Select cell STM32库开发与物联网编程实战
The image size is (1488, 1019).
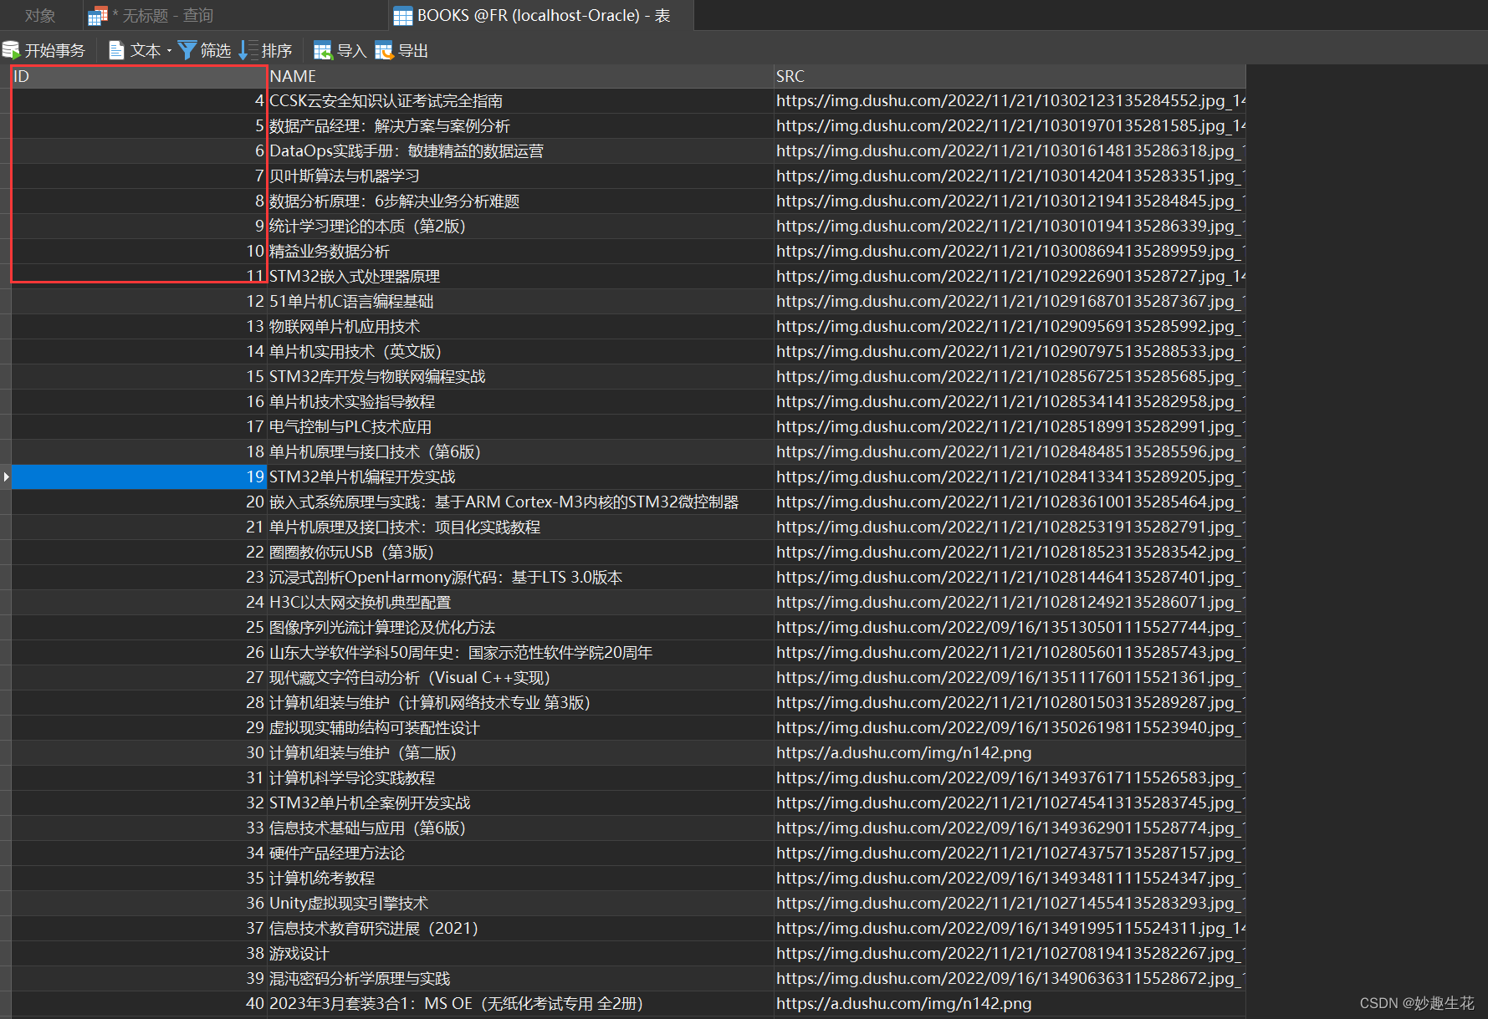[x=520, y=376]
